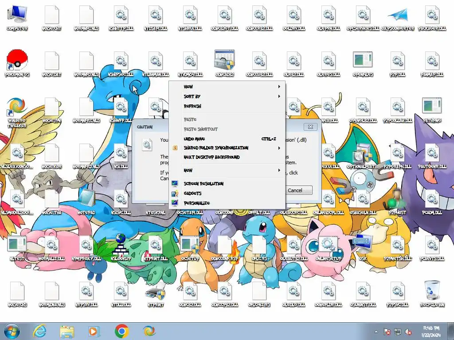Launch Google Chrome from taskbar
Image resolution: width=454 pixels, height=340 pixels.
point(121,331)
